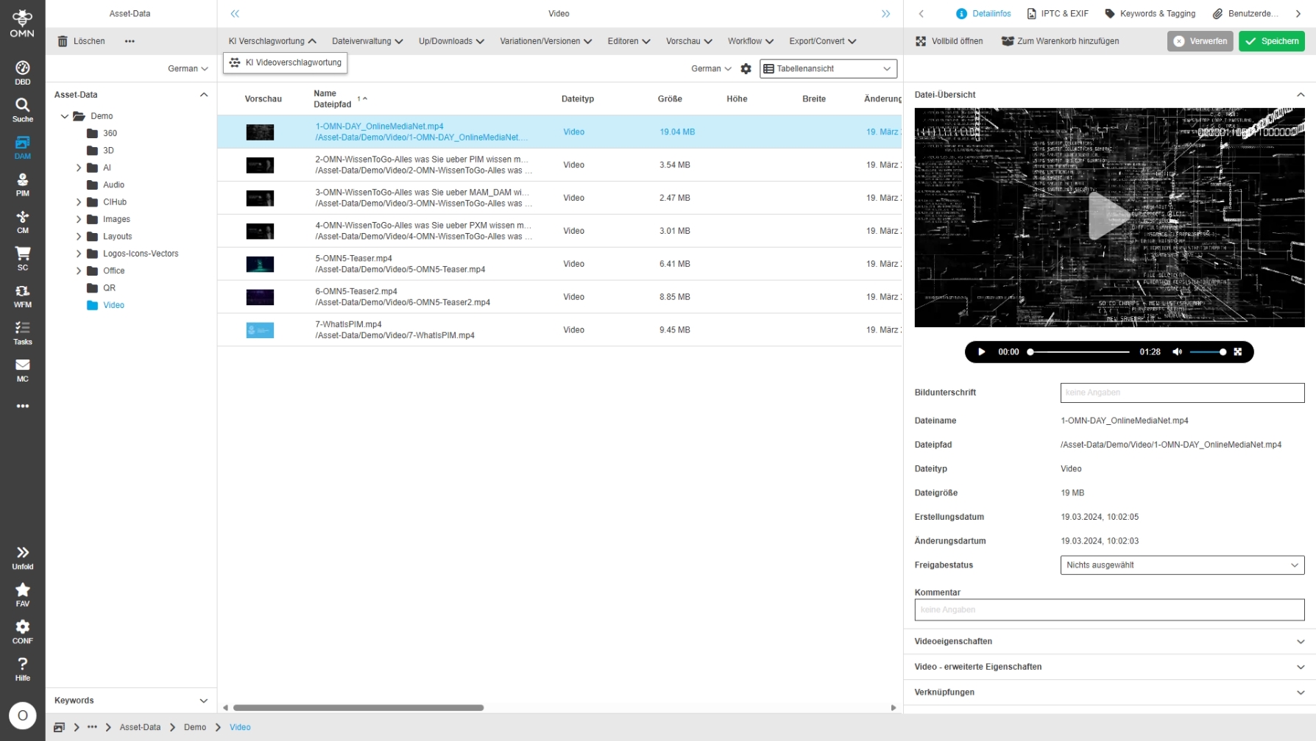This screenshot has width=1316, height=741.
Task: Adjust the video volume slider
Action: (1208, 352)
